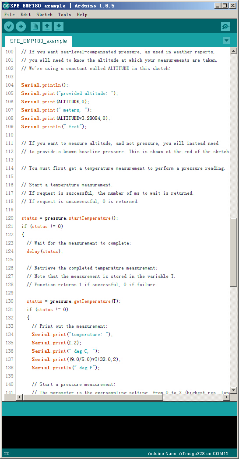Click the comment "// If request is unsuccessful, 0 is returned."
The height and width of the screenshot is (459, 239).
point(80,201)
